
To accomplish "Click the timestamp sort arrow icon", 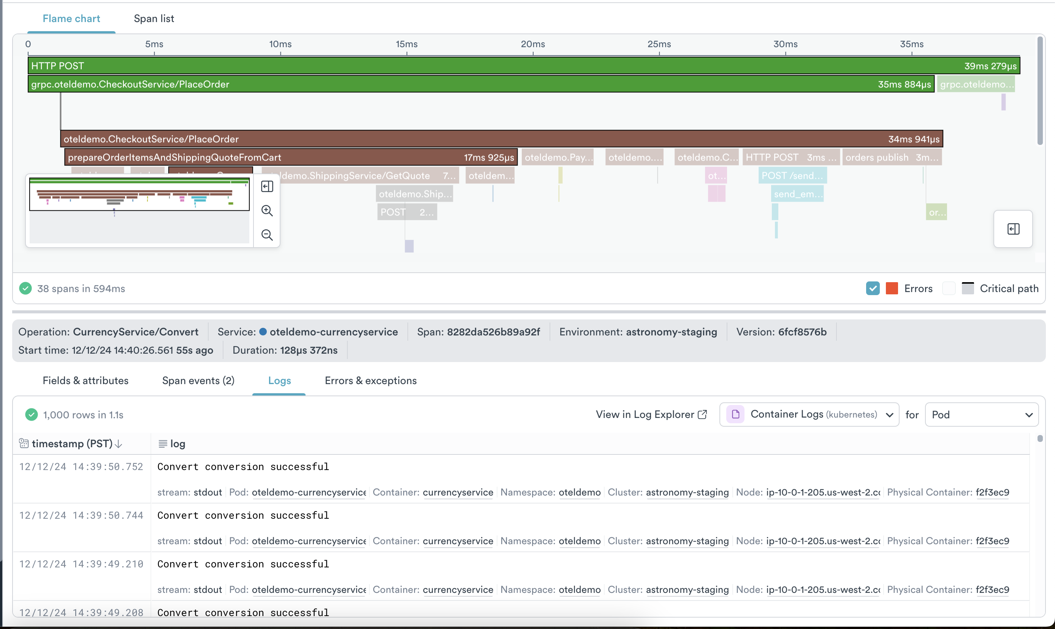I will pyautogui.click(x=119, y=443).
